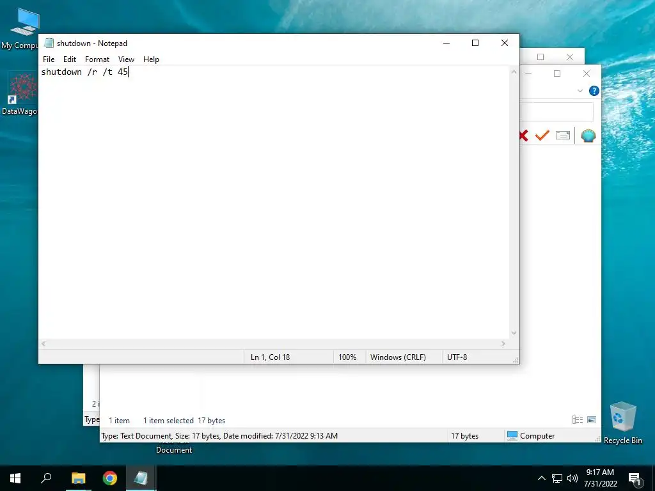This screenshot has height=491, width=655.
Task: Show hidden system tray icons
Action: point(541,478)
